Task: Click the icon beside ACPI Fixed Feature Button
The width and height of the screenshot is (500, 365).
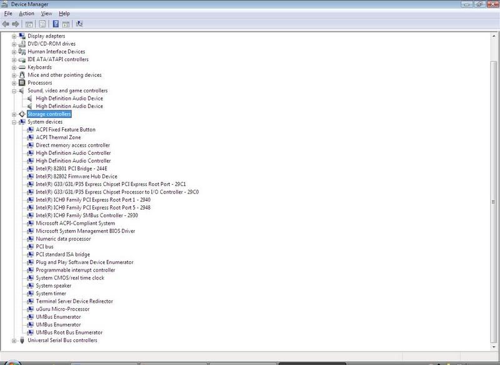Action: (30, 130)
